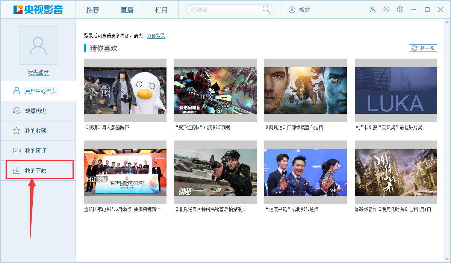
Task: Click the 立即登录 login link
Action: 156,36
